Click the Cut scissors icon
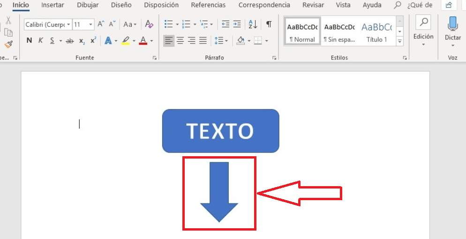 (x=8, y=21)
